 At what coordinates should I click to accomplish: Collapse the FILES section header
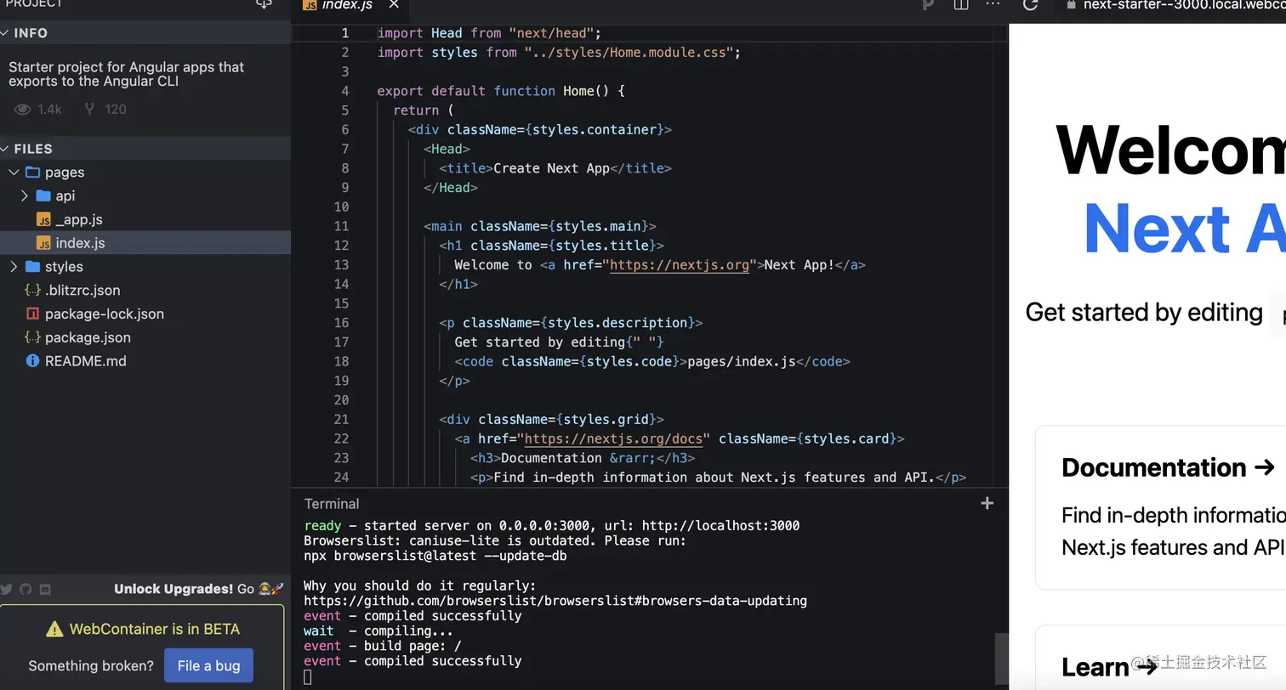[145, 149]
